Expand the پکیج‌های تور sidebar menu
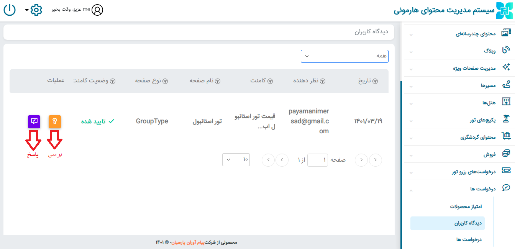 coord(460,120)
